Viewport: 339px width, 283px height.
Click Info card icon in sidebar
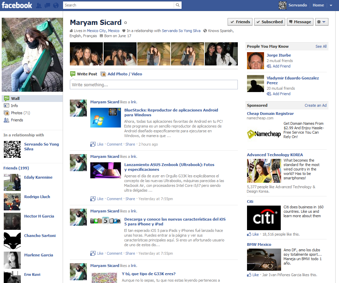(6, 106)
